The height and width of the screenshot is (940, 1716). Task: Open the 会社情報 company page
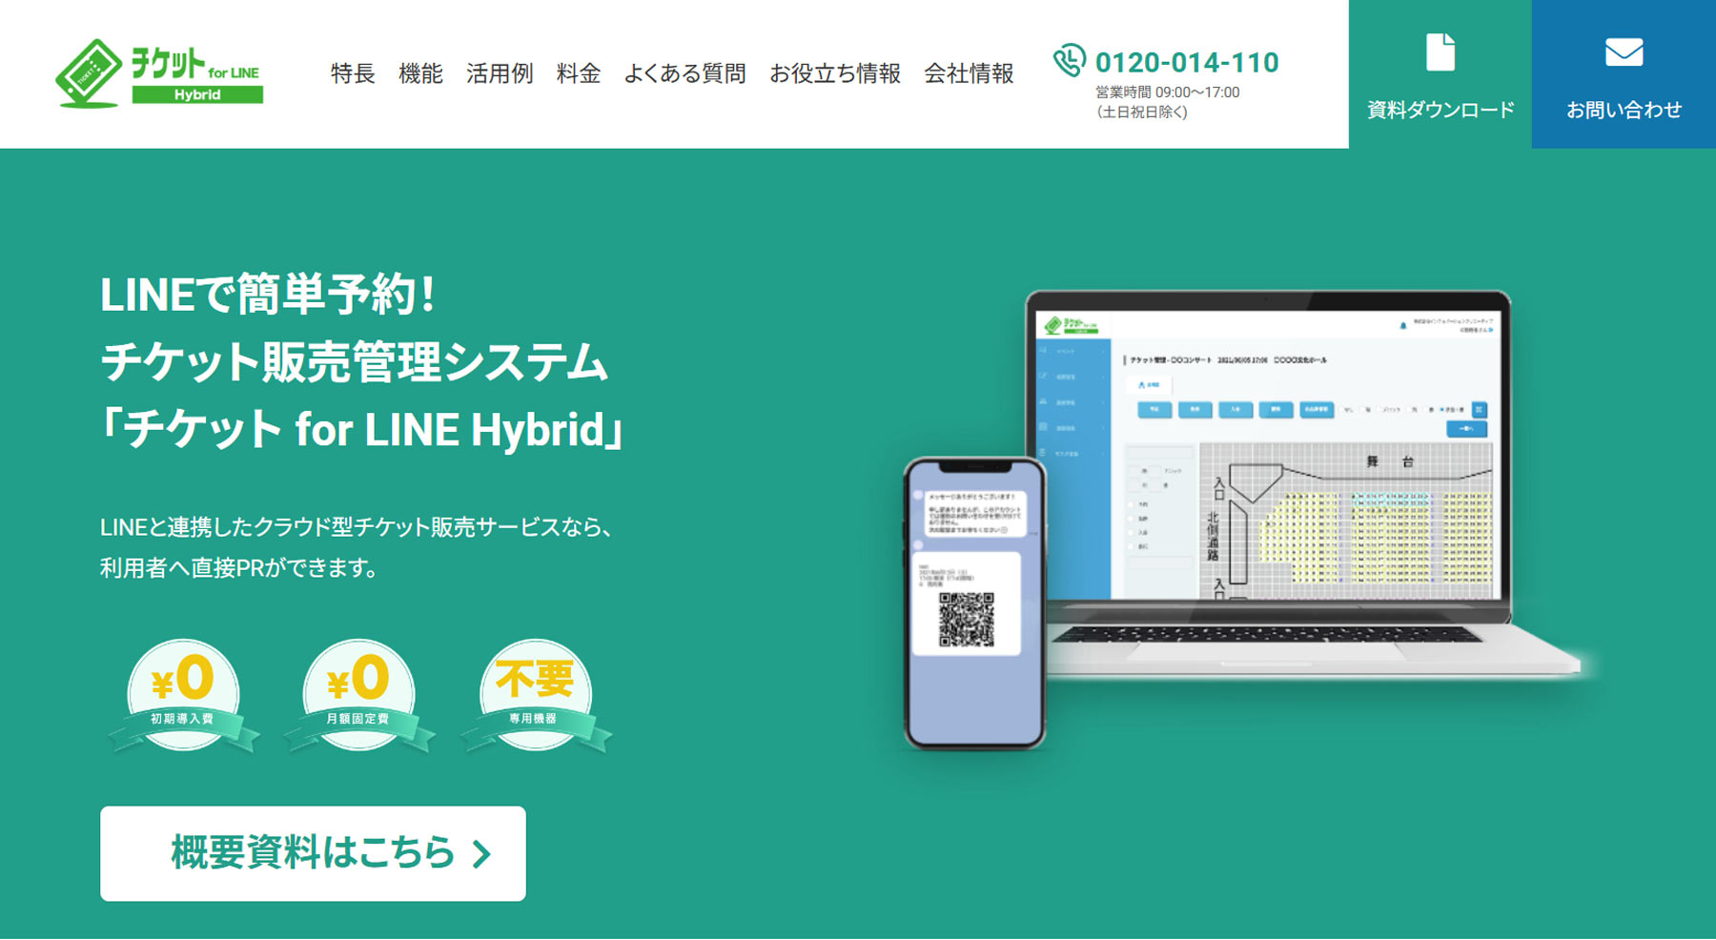(969, 73)
